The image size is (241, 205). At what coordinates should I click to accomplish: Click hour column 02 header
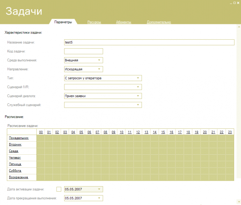click(x=57, y=132)
